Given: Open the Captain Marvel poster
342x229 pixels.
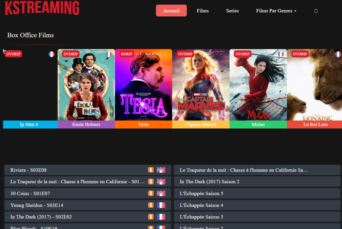Looking at the screenshot, I should pyautogui.click(x=201, y=85).
